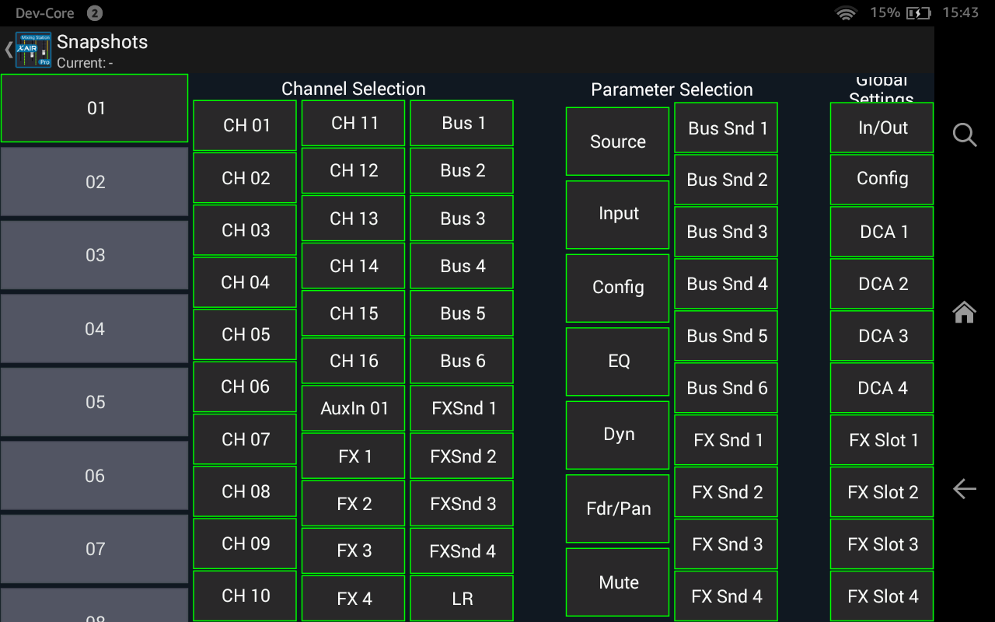The image size is (995, 622).
Task: Open the search icon in the side bar
Action: click(x=965, y=135)
